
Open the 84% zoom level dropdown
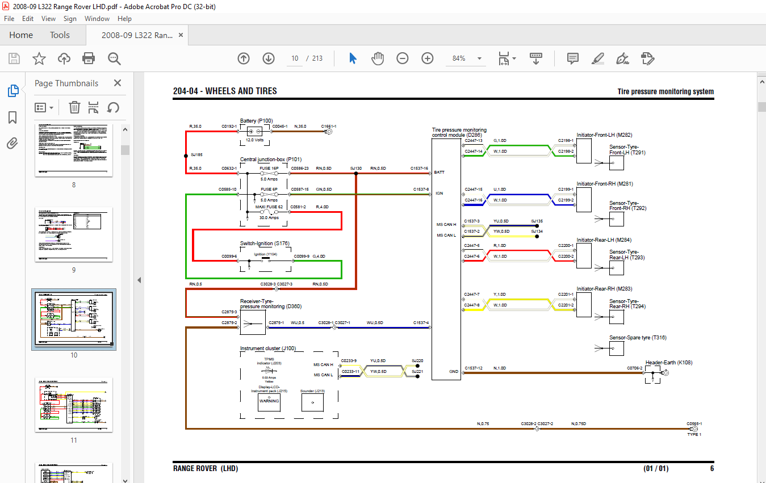click(x=480, y=58)
